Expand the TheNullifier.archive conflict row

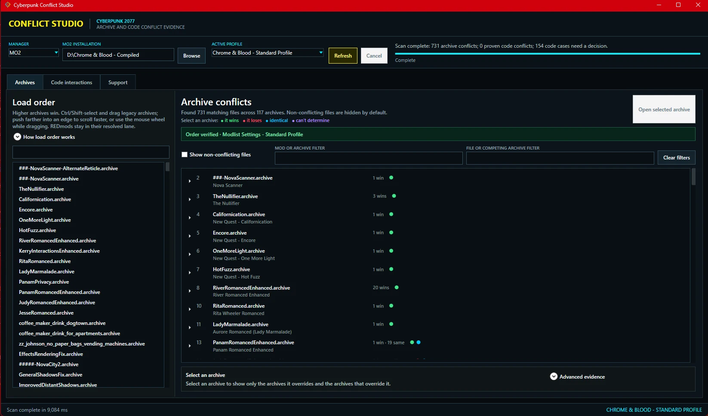[x=190, y=199]
